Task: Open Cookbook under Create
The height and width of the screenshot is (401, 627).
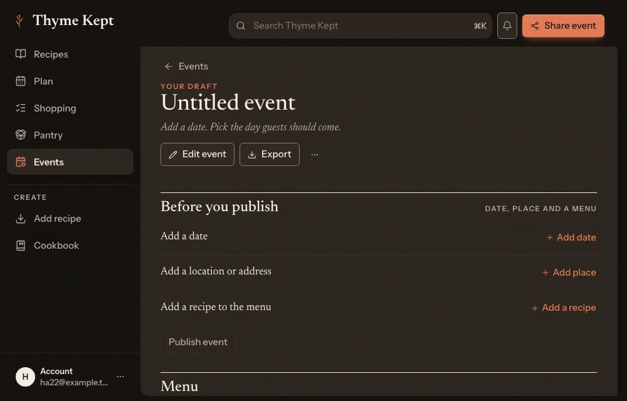Action: (70, 245)
